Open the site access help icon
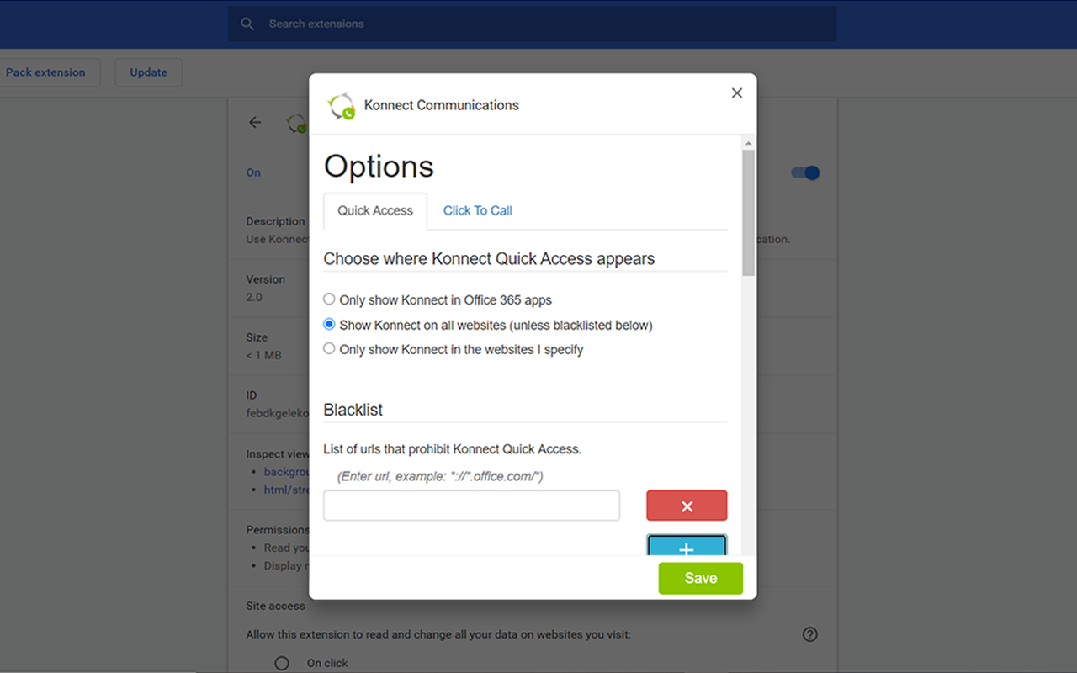This screenshot has height=673, width=1077. [809, 634]
